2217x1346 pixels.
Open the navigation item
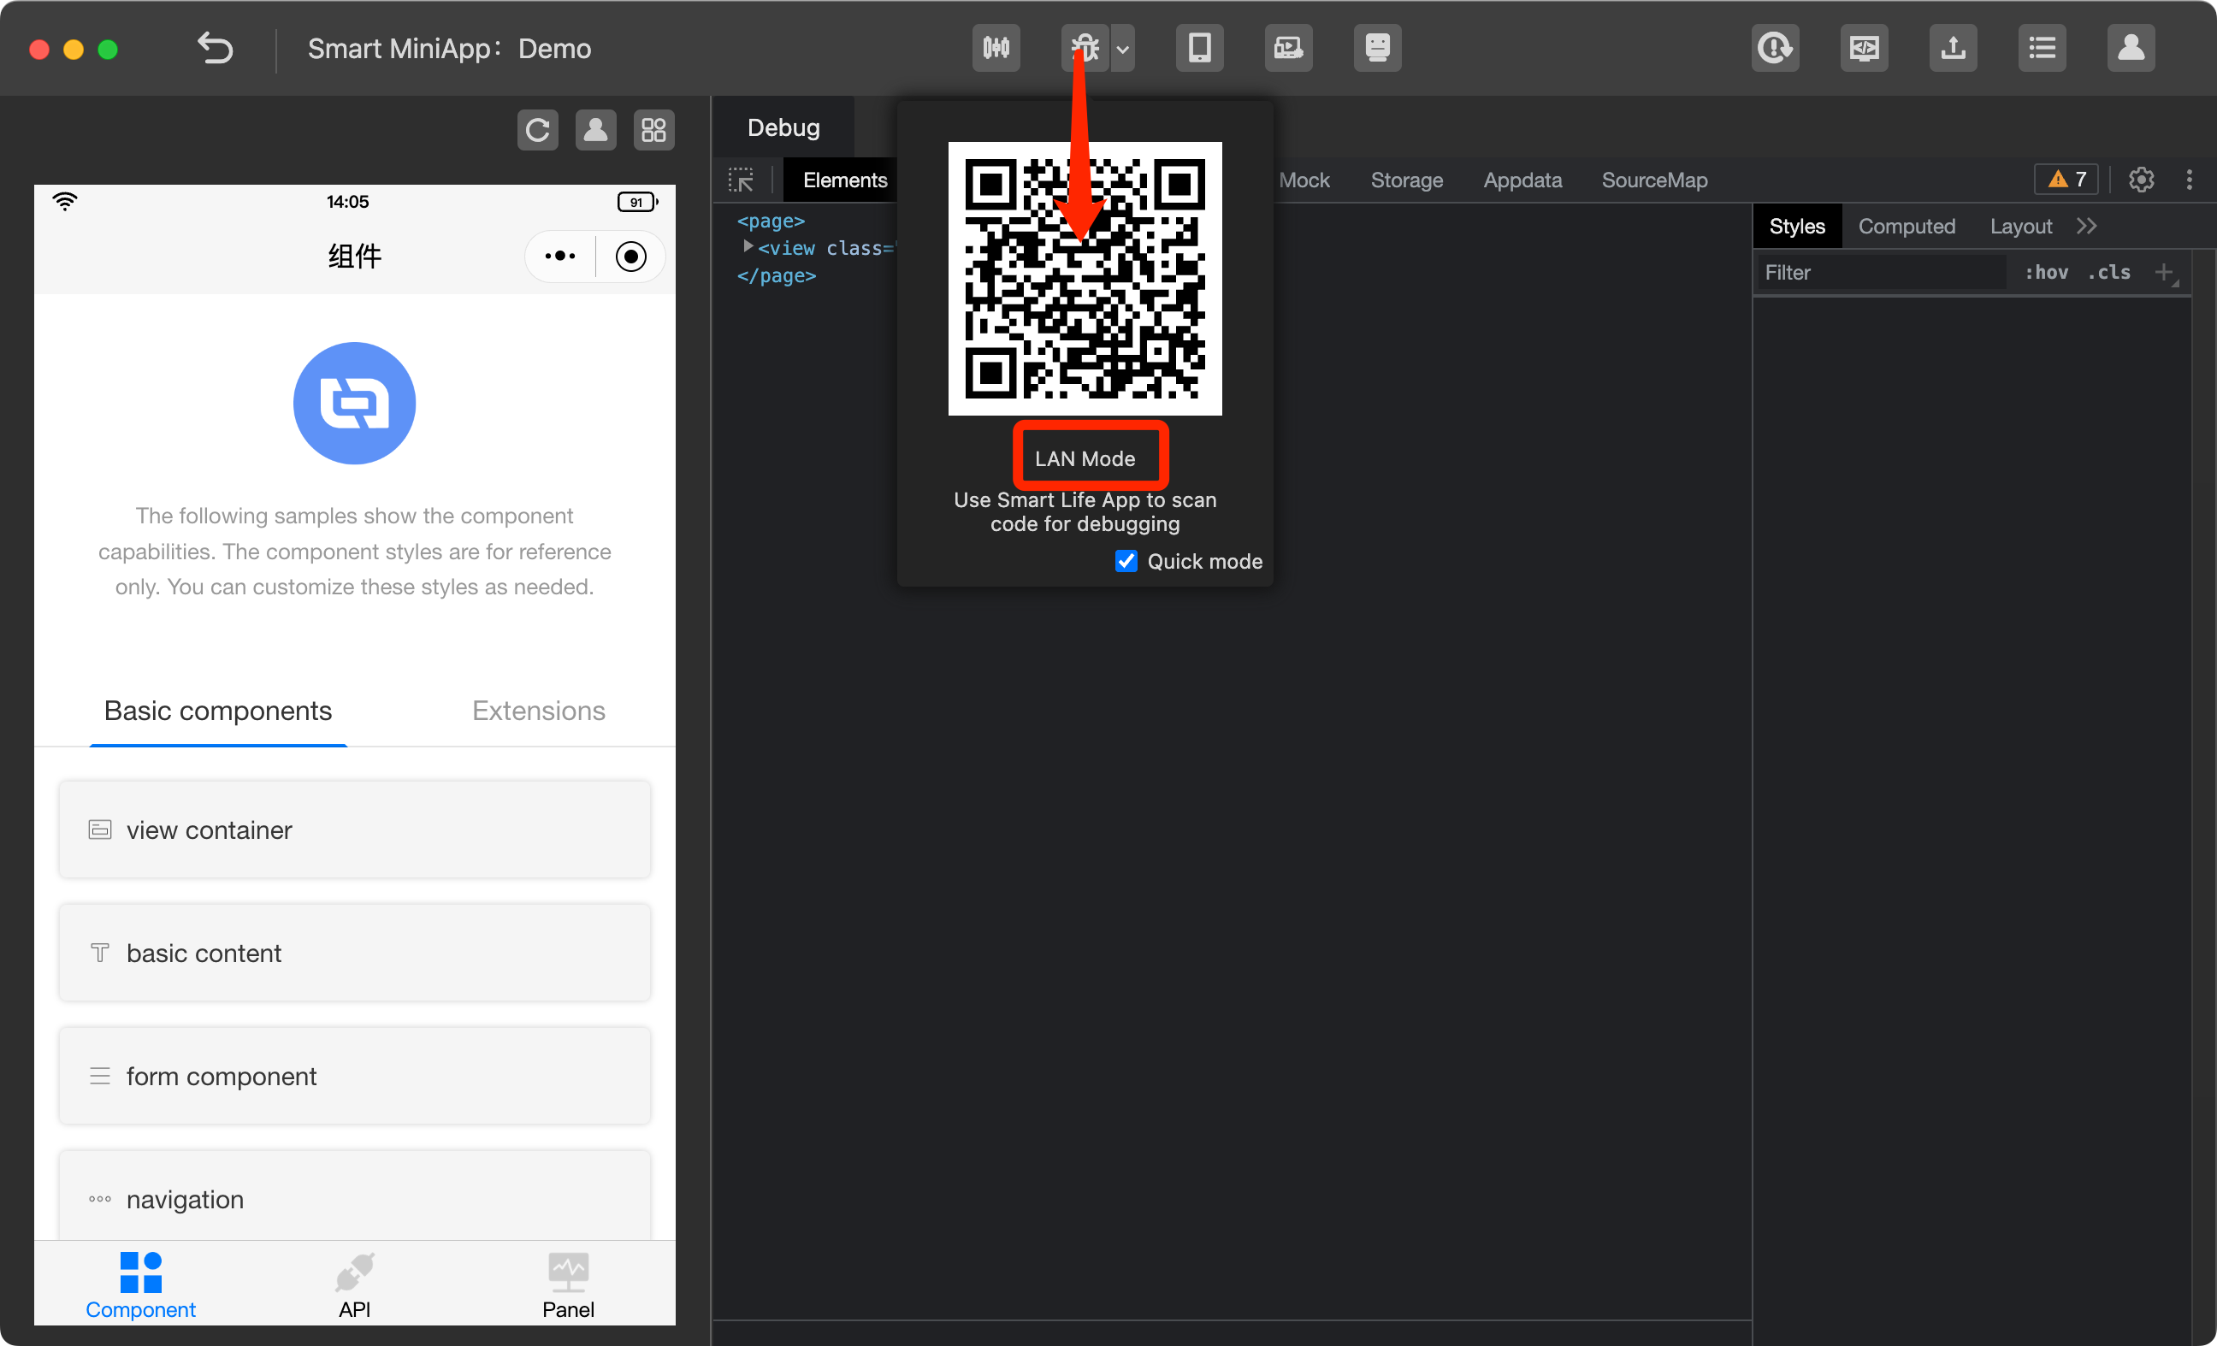354,1196
